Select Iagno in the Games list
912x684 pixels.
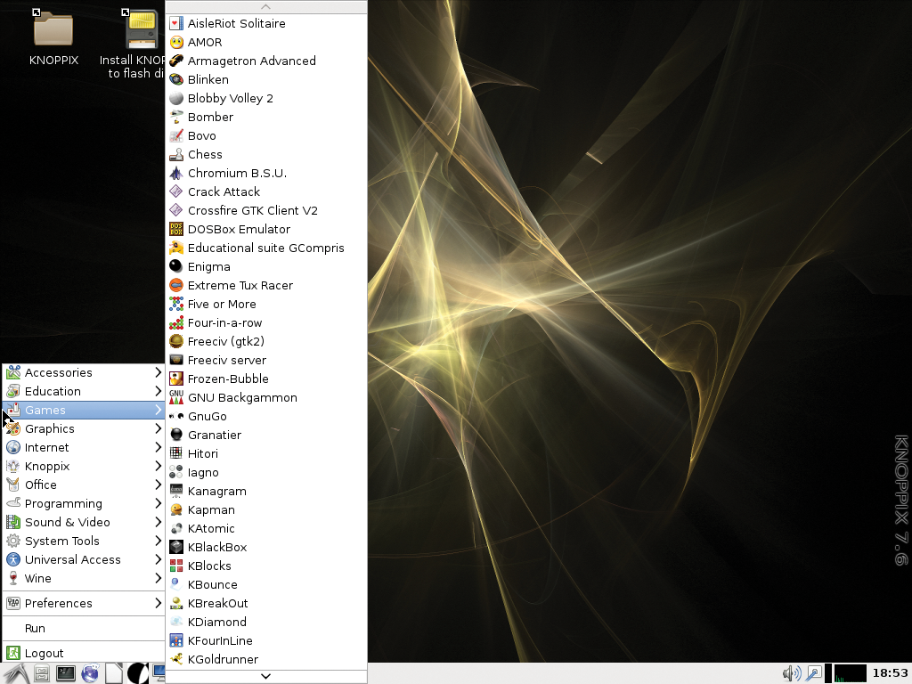pos(266,472)
